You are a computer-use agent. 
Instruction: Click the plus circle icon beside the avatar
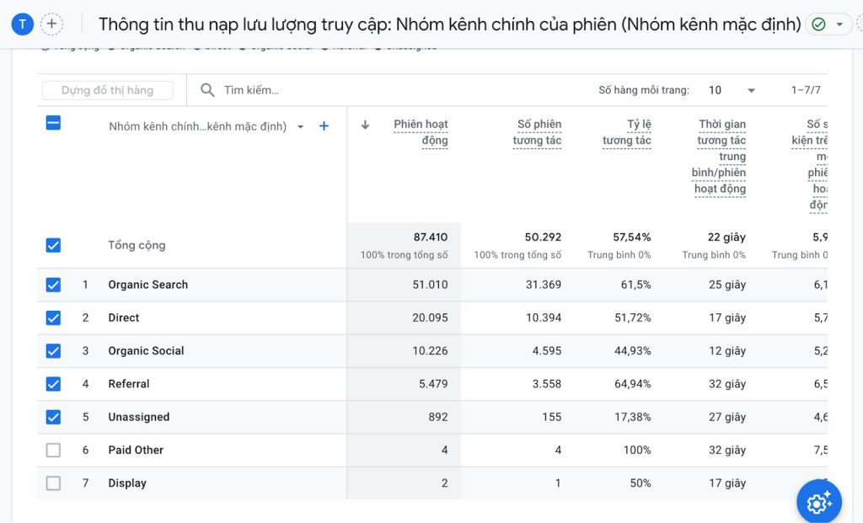[x=51, y=24]
